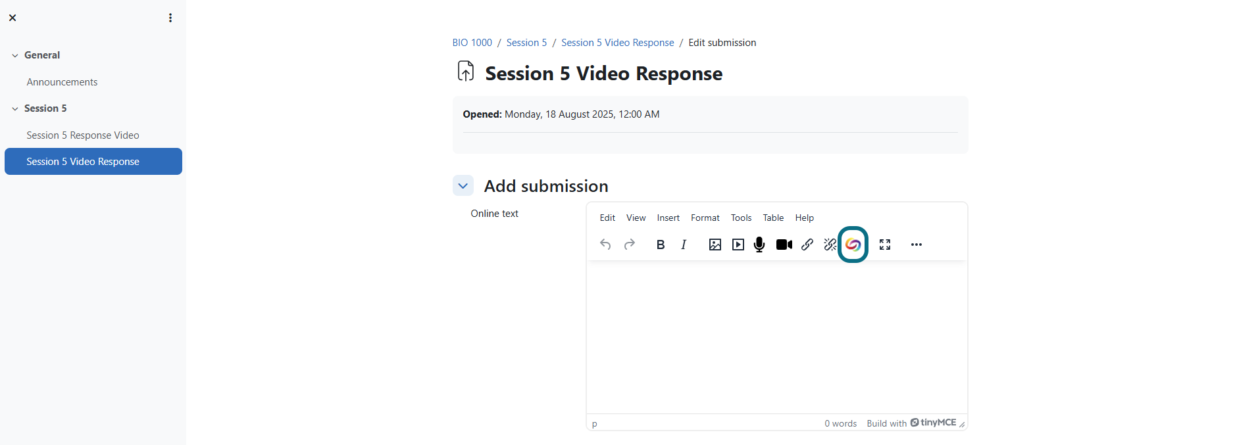This screenshot has height=445, width=1258.
Task: Open the editor View menu
Action: pyautogui.click(x=636, y=218)
